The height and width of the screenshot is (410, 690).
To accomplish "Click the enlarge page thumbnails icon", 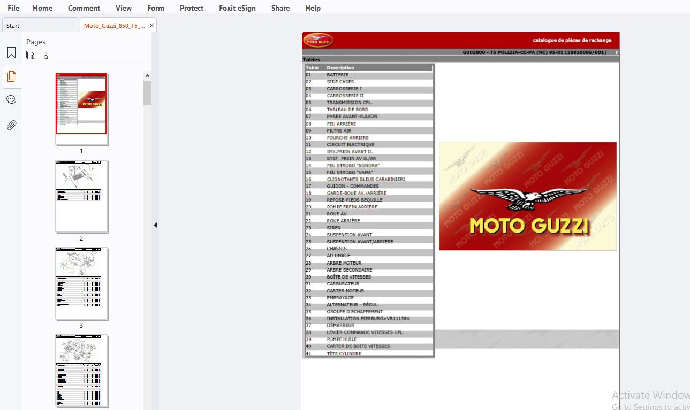I will coord(31,55).
